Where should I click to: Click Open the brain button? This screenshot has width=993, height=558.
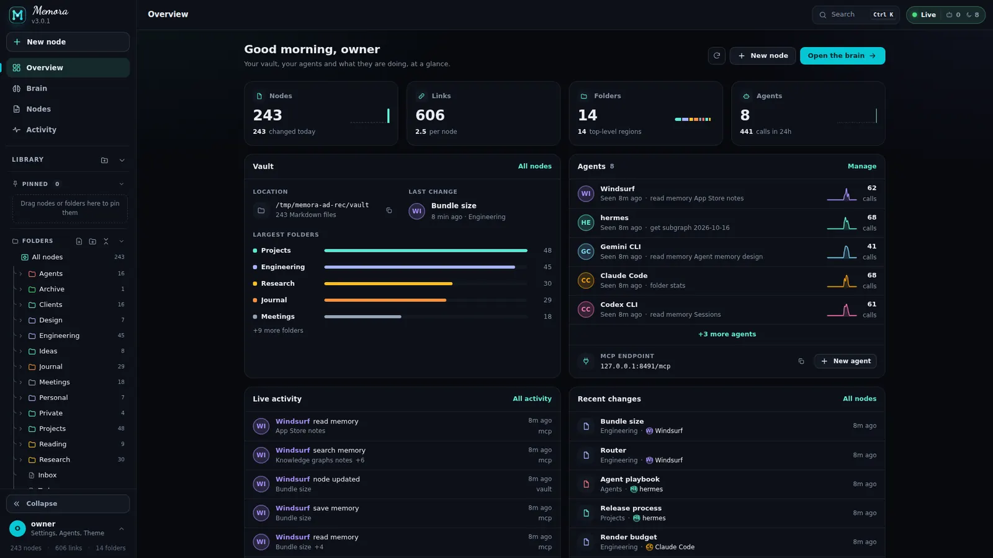(x=842, y=56)
